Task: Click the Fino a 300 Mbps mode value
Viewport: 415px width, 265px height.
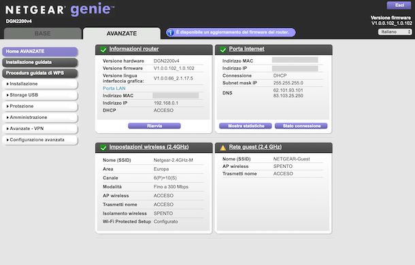Action: tap(171, 187)
